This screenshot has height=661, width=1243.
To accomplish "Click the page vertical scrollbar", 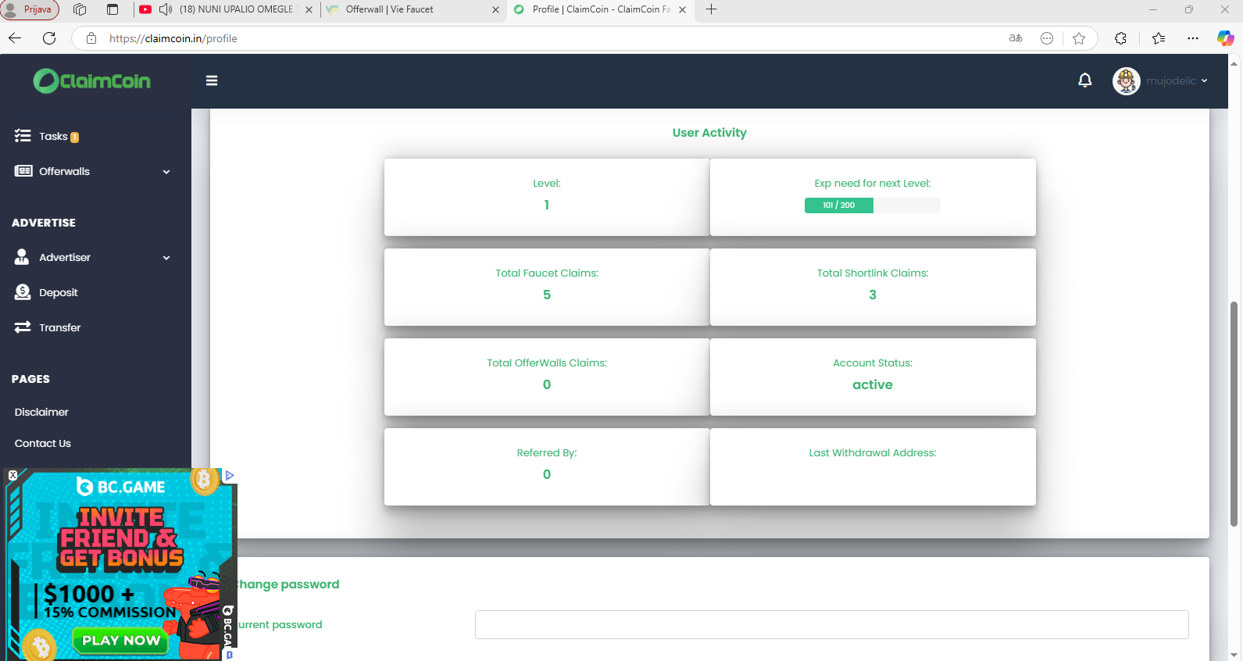I will click(1234, 414).
